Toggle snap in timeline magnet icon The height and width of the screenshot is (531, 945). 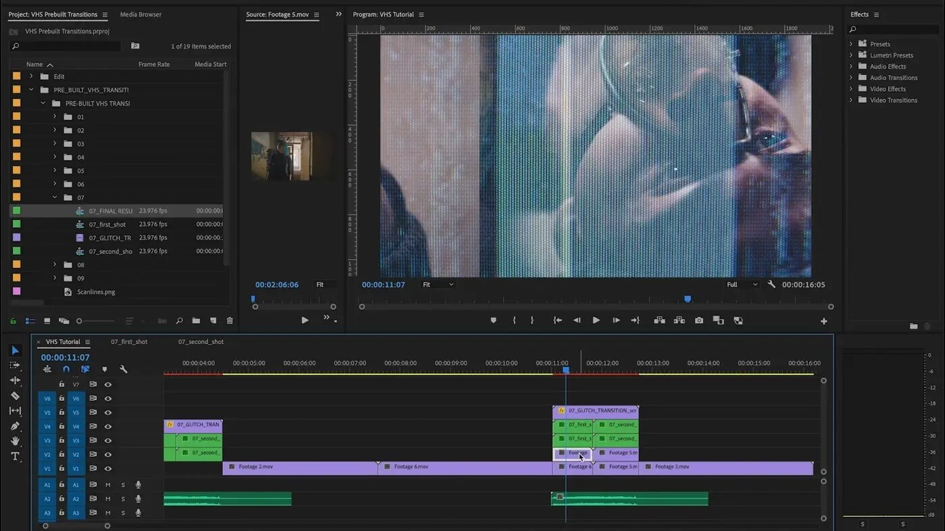[66, 369]
